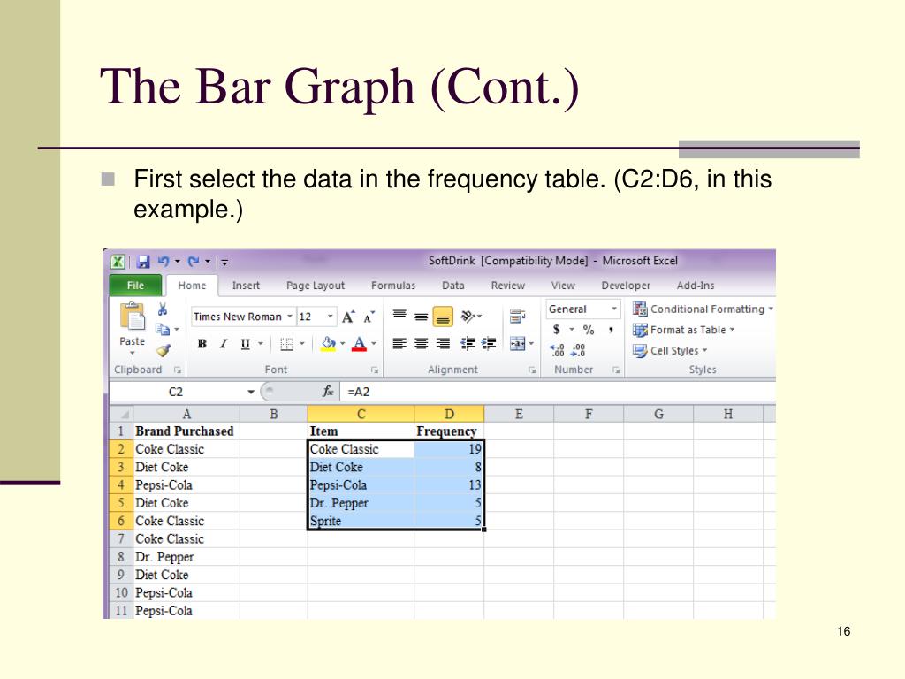Decrease decimal places

[x=578, y=350]
